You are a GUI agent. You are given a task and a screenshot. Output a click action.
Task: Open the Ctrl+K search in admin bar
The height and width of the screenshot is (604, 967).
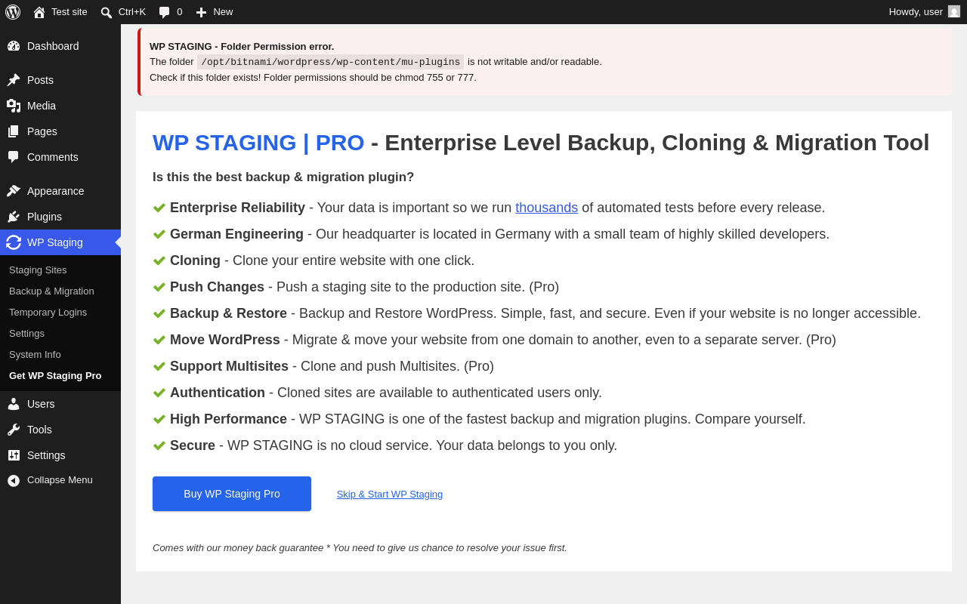122,12
